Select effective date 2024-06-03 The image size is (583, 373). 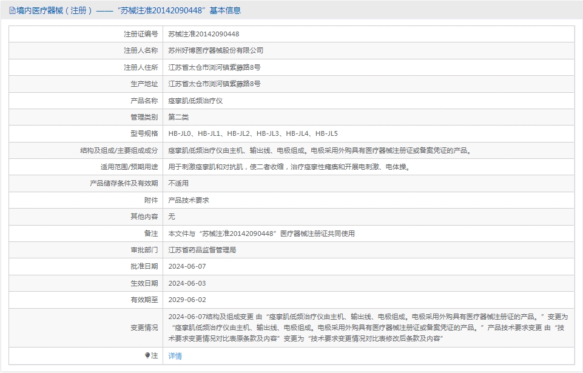pos(187,283)
